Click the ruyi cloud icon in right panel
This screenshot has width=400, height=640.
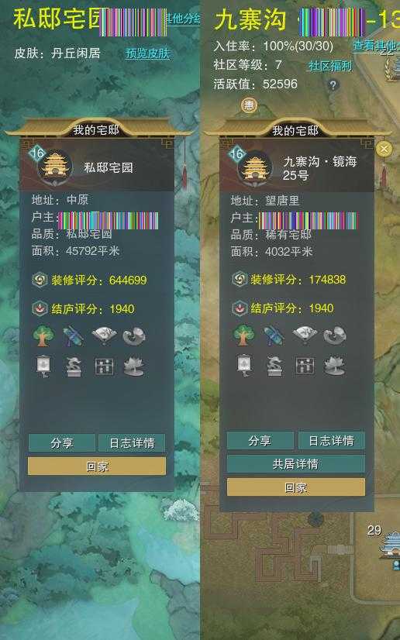335,335
